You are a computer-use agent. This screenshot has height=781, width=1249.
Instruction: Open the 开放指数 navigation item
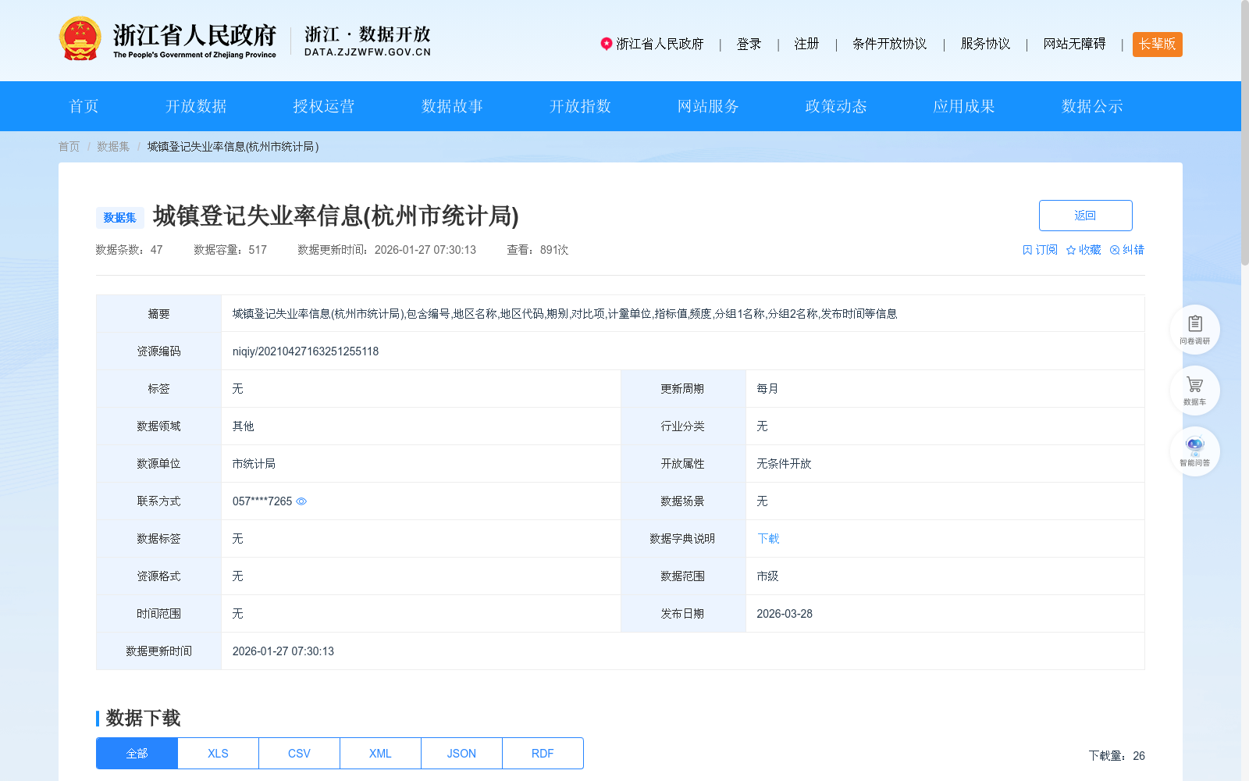580,106
